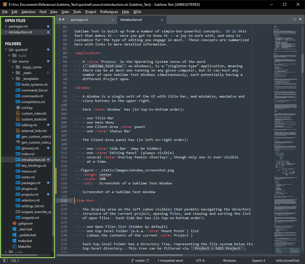Collapse the quickref folder
This screenshot has height=264, width=305.
pos(6,49)
